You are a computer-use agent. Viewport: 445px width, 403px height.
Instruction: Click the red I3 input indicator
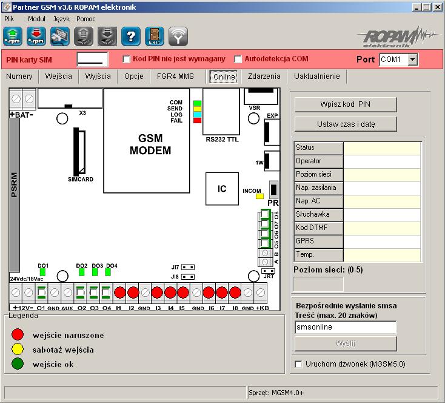[x=157, y=293]
